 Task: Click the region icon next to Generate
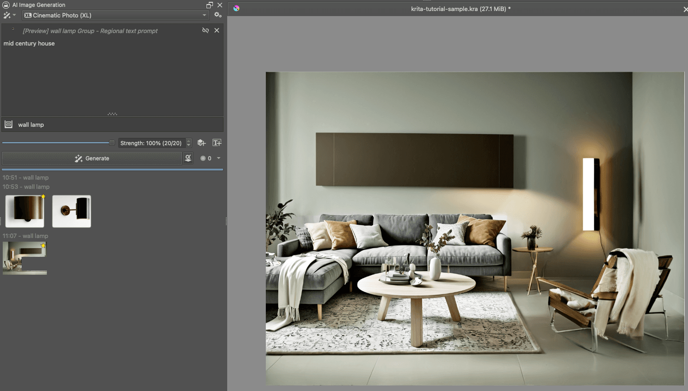[x=188, y=158]
